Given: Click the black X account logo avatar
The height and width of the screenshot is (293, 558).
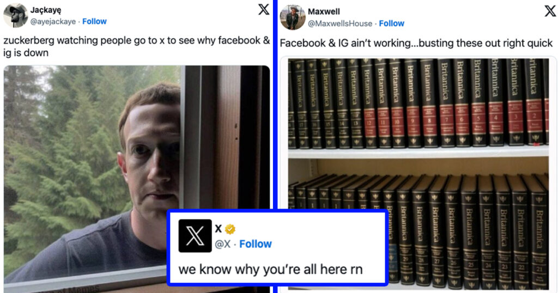Looking at the screenshot, I should point(195,236).
